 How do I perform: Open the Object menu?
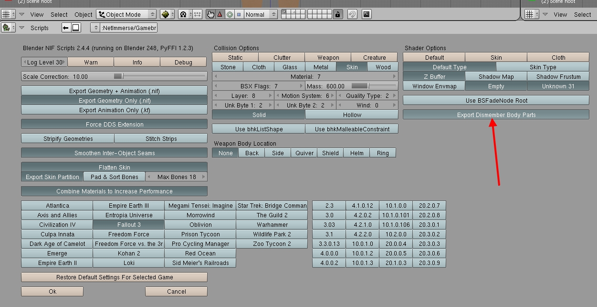tap(84, 14)
